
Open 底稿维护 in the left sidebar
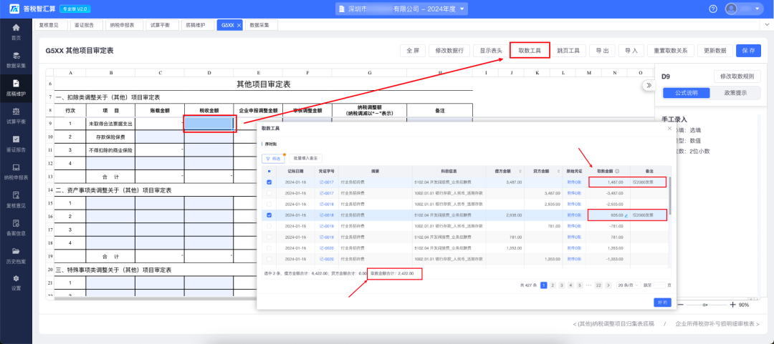16,87
